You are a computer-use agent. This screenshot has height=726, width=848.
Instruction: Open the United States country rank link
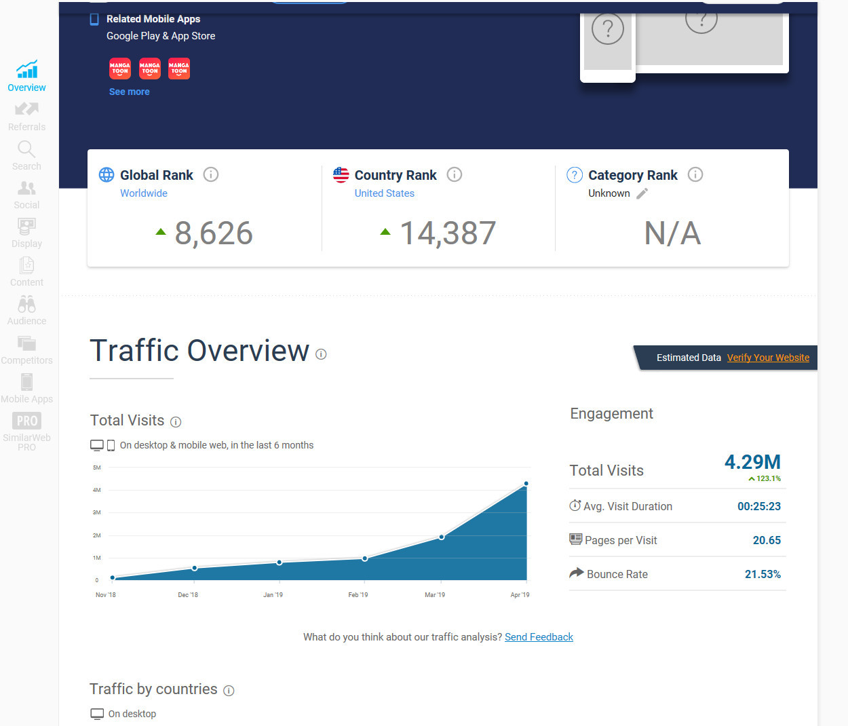tap(384, 193)
